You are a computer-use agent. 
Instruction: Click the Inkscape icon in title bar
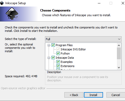tap(2, 3)
